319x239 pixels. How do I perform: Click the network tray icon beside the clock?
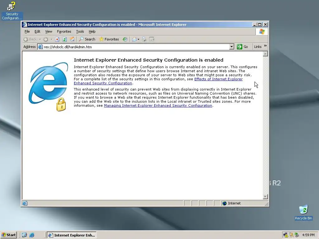tap(297, 235)
